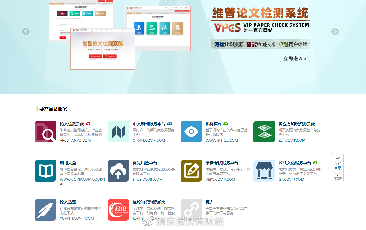Screen dimensions: 366x230
Task: Click the 在线客服 headset icon
Action: pos(338,157)
